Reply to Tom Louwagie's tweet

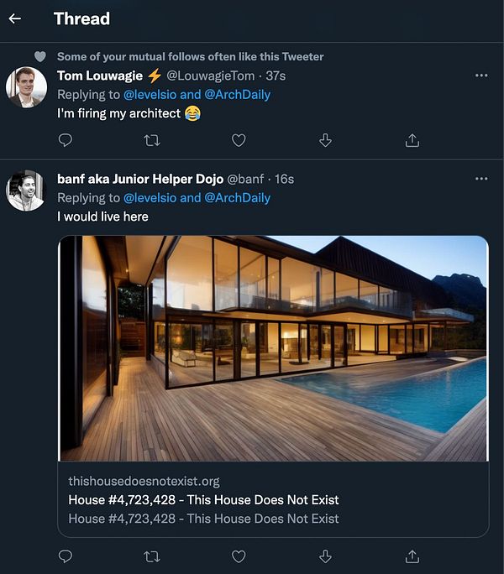[x=66, y=140]
